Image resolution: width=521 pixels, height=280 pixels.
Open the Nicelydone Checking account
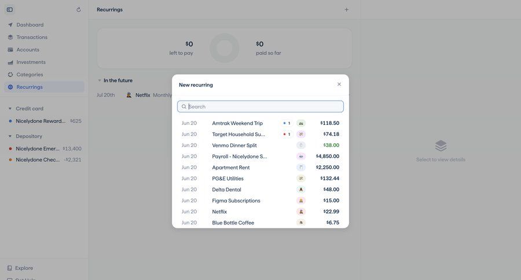point(44,160)
